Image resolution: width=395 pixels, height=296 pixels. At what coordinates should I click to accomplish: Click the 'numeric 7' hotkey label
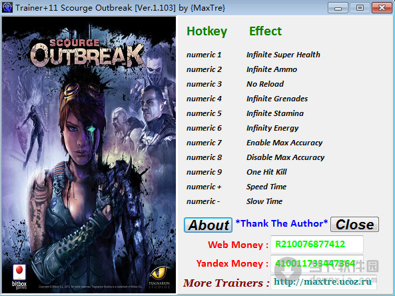[x=204, y=143]
